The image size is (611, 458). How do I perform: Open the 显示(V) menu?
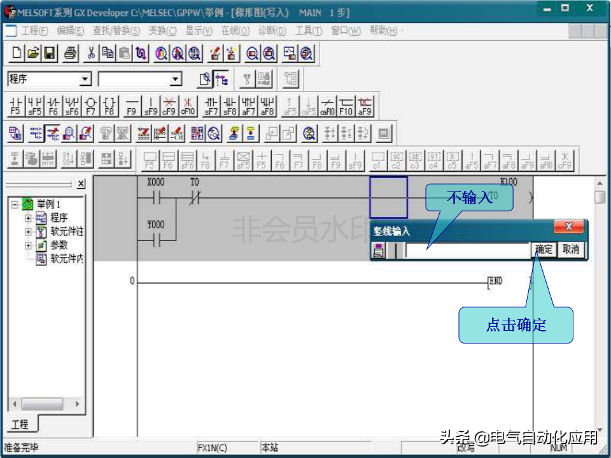point(199,31)
